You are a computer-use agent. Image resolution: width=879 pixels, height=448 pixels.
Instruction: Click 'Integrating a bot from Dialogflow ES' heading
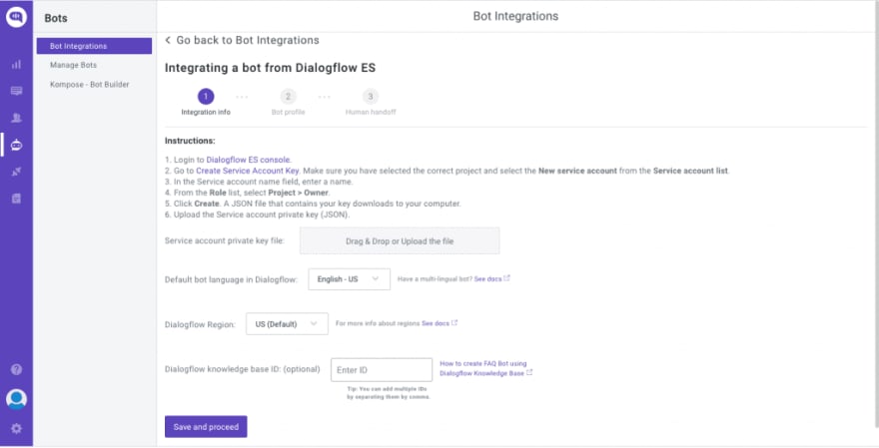point(271,68)
